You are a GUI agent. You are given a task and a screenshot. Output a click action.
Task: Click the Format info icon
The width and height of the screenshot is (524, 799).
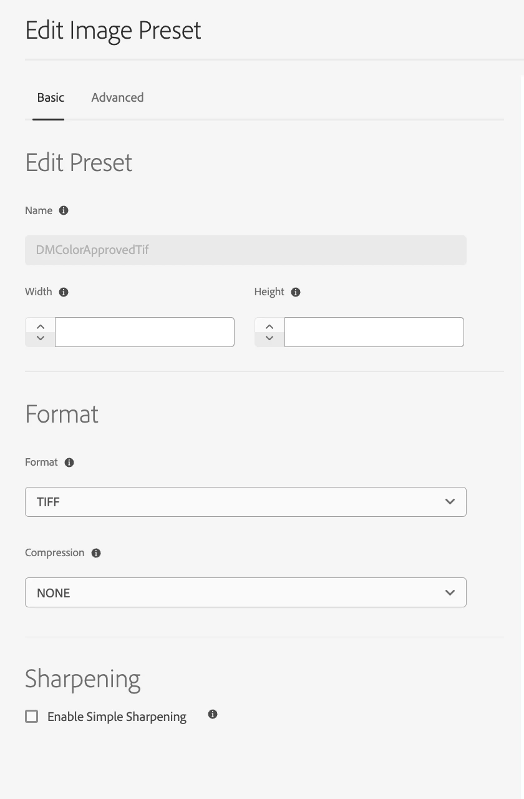pos(69,463)
